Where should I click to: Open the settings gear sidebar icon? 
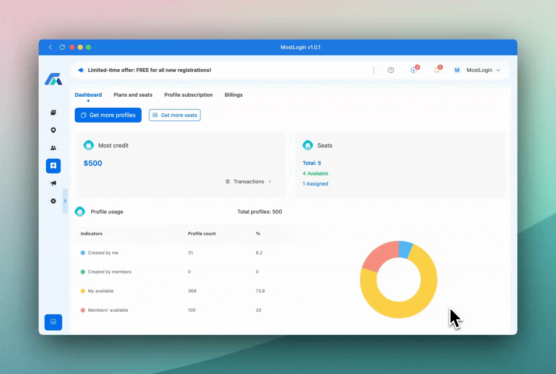(53, 201)
